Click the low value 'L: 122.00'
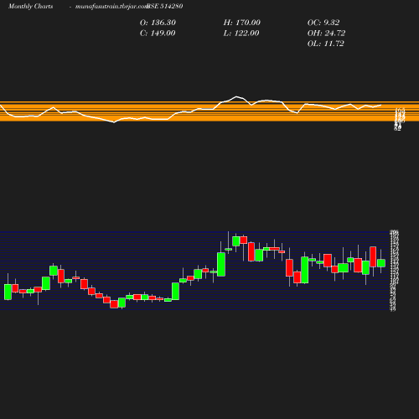This screenshot has width=419, height=419. pos(241,34)
